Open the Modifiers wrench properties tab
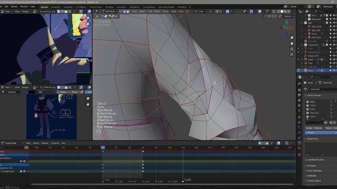 300,122
